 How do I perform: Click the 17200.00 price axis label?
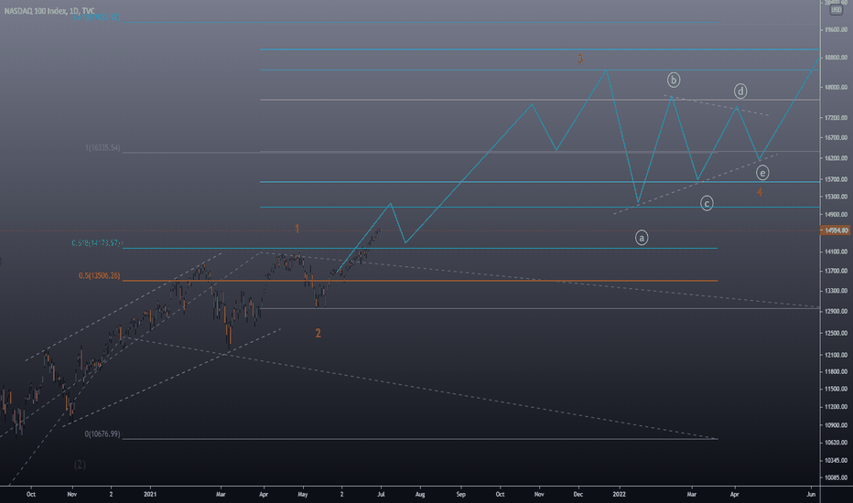(837, 117)
